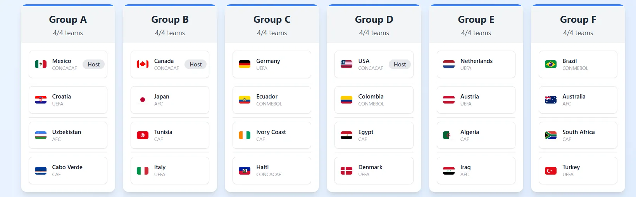Click the Germany flag icon
Viewport: 636px width, 197px height.
coord(245,64)
